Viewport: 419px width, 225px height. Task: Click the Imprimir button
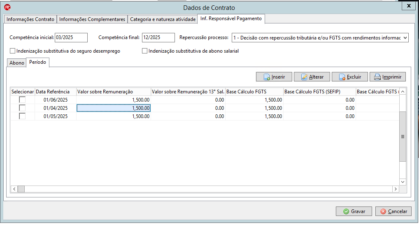tap(387, 77)
